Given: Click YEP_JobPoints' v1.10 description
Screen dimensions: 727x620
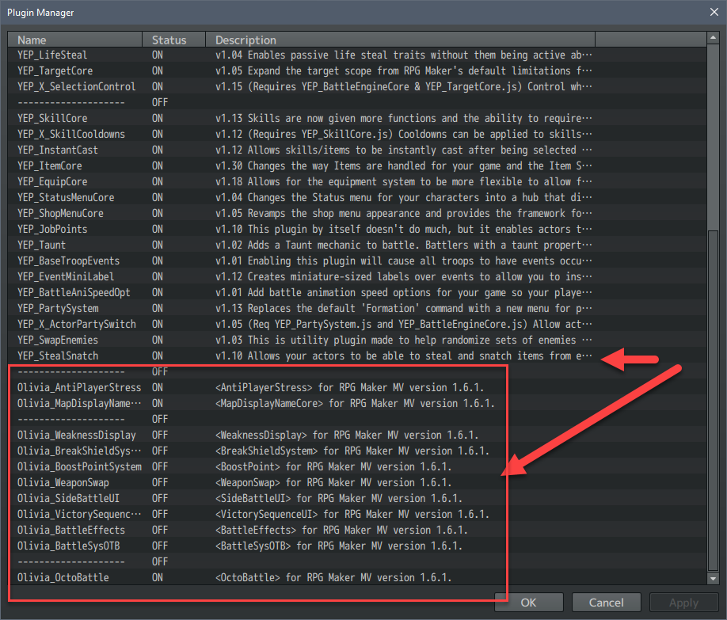Looking at the screenshot, I should 403,229.
